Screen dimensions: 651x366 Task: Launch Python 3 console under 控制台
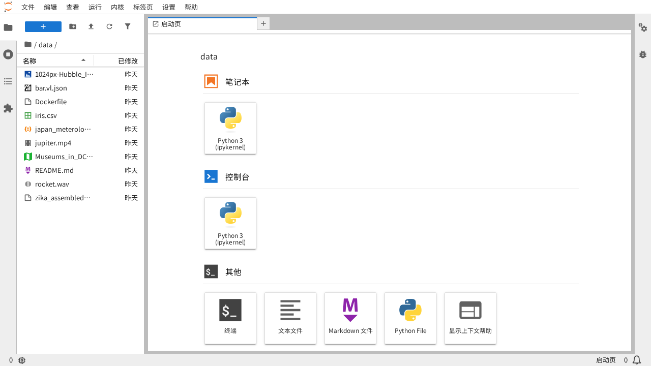tap(230, 223)
